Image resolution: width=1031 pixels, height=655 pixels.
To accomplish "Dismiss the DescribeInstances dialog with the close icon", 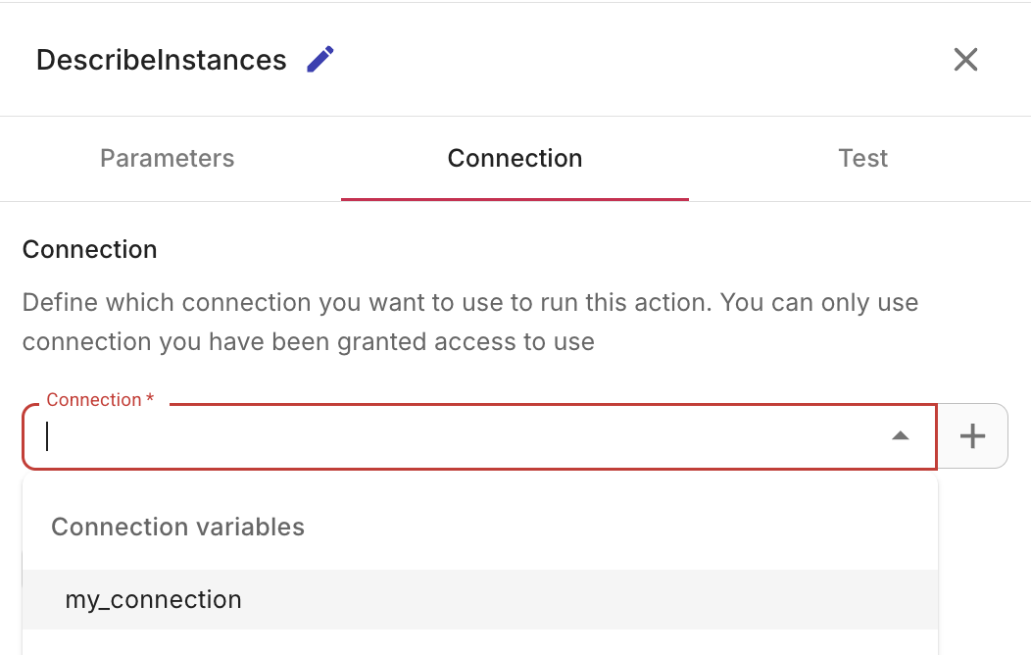I will point(965,59).
